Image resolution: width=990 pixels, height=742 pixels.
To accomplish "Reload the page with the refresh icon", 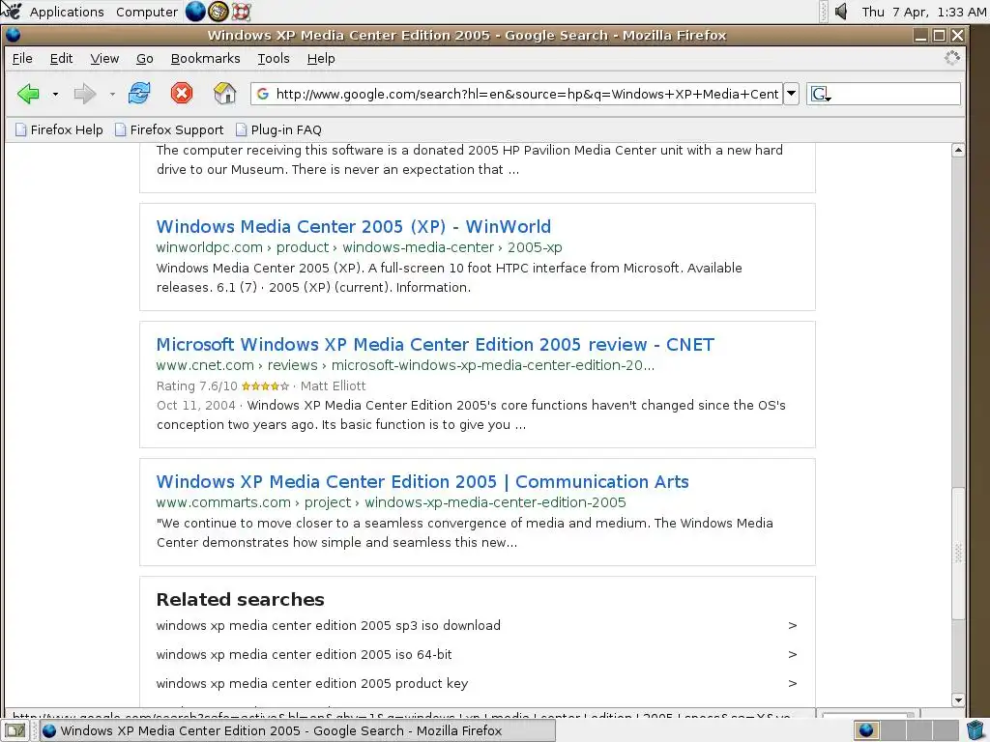I will tap(139, 94).
